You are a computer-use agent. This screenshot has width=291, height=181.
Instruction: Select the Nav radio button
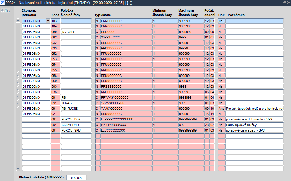(2, 10)
